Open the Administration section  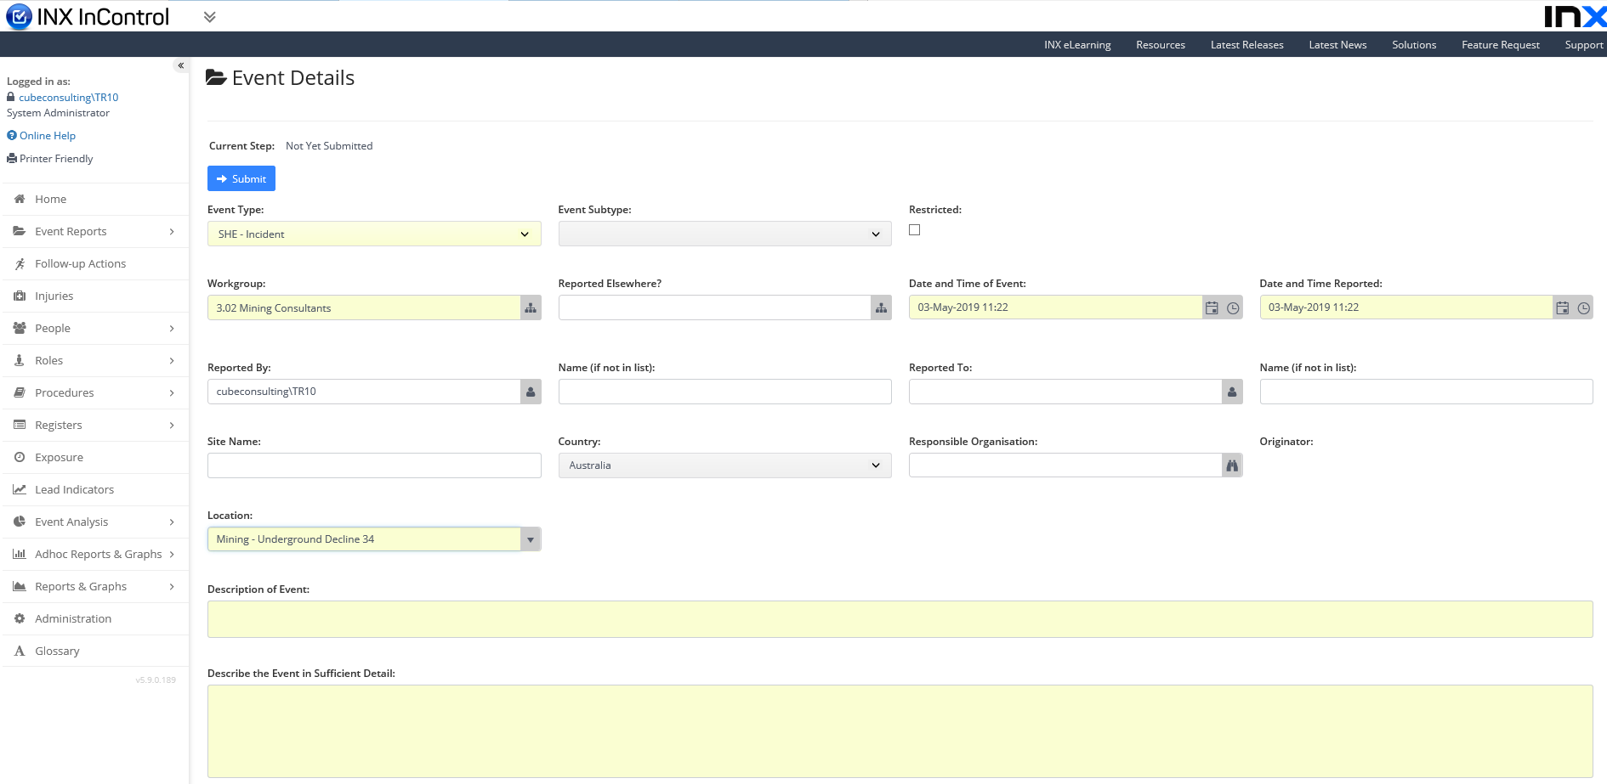point(72,618)
